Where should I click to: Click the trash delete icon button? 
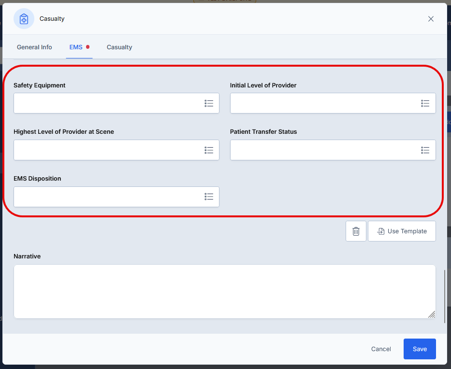click(356, 231)
